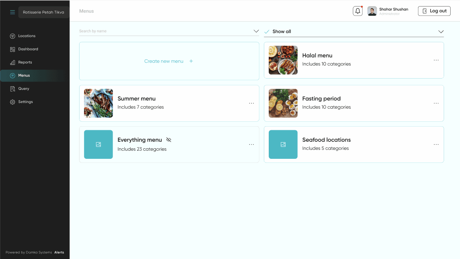This screenshot has width=460, height=259.
Task: Open the Halal menu thumbnail
Action: pos(283,60)
